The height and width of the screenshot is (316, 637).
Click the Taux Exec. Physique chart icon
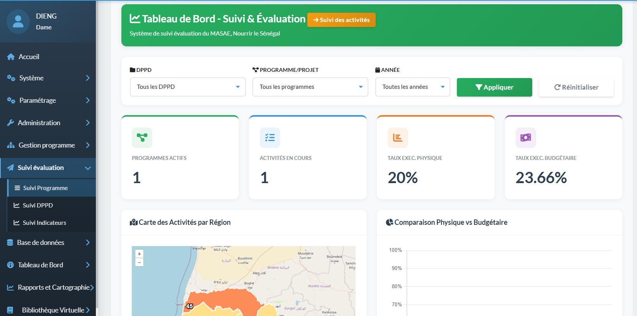click(398, 138)
